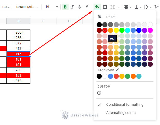Choose the standard teal swatch

pos(139,76)
